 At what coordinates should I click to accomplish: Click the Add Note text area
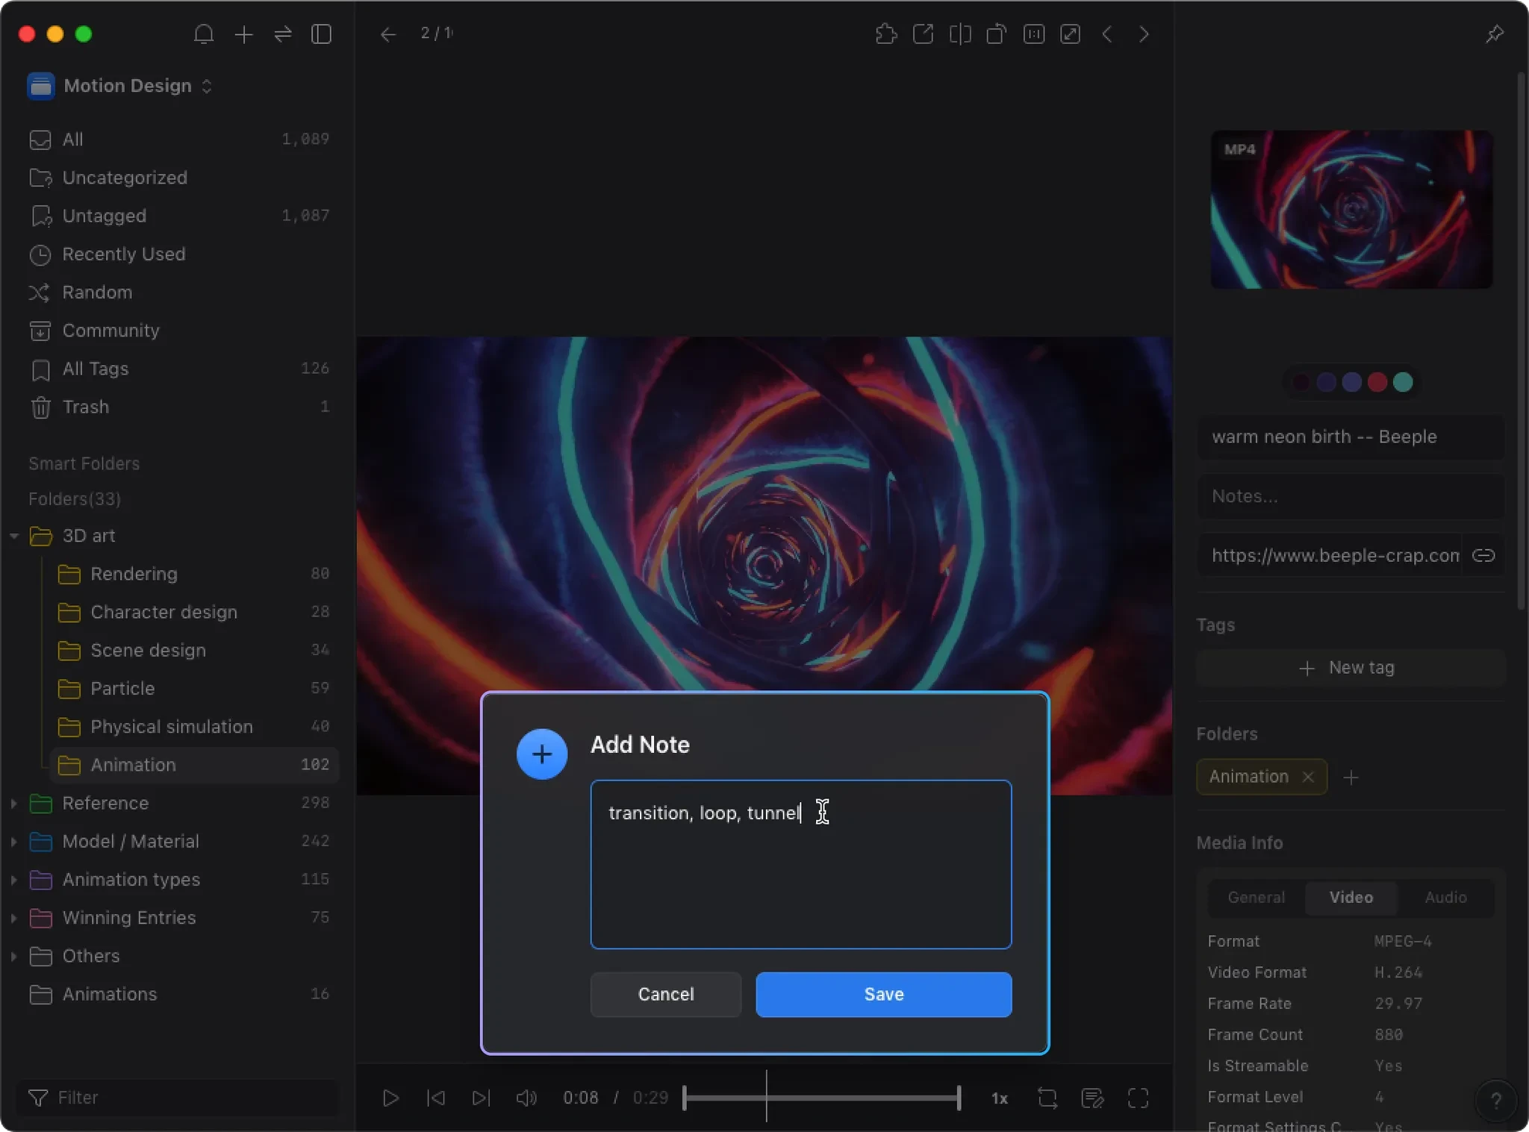click(x=801, y=864)
